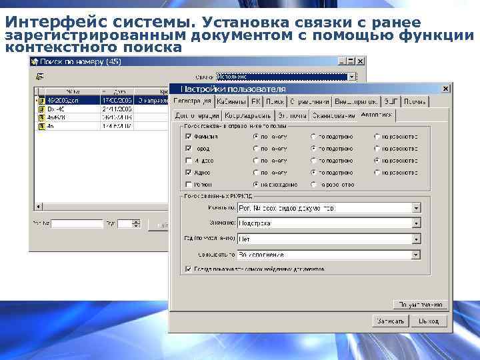Screen dimensions: 480x360
Task: Toggle the Город checkbox
Action: click(x=189, y=149)
